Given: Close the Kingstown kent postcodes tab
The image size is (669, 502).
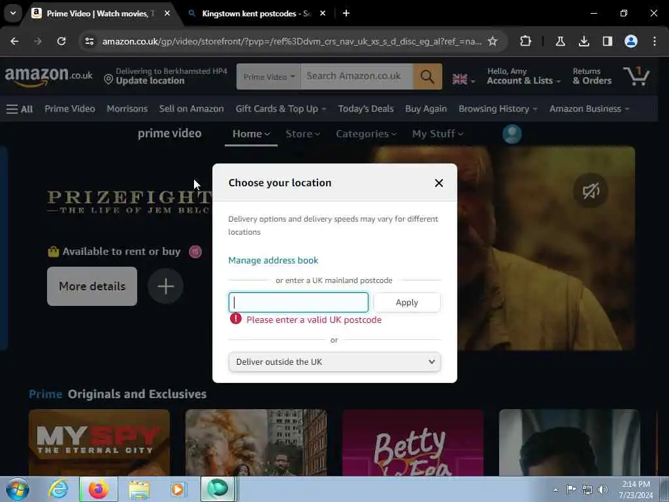Looking at the screenshot, I should (x=323, y=13).
